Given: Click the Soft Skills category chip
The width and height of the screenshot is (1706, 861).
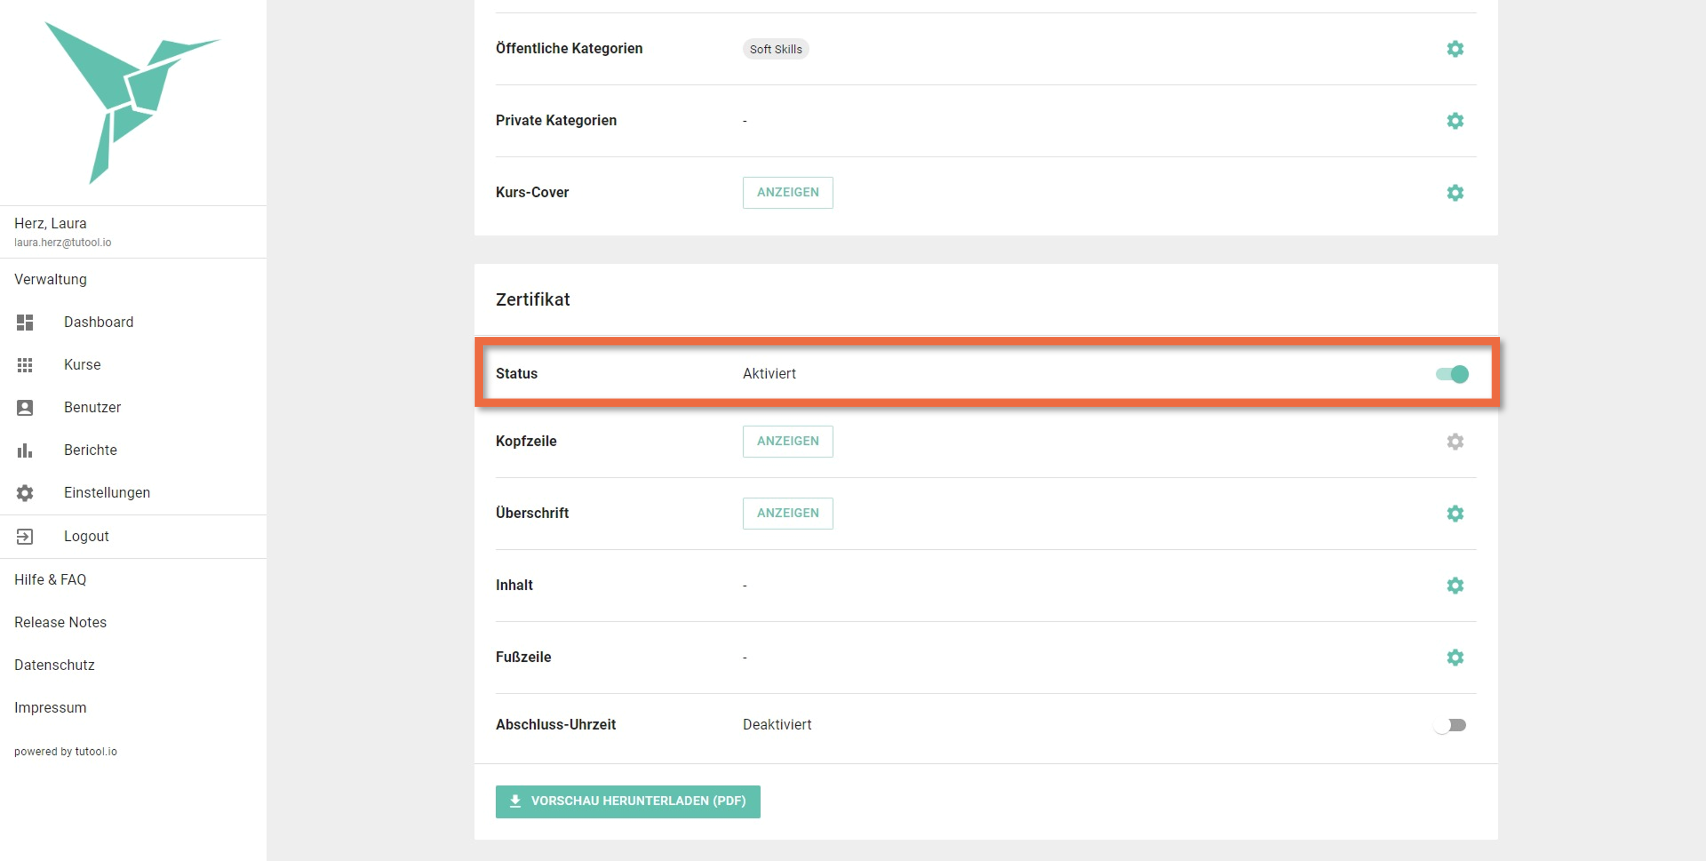Looking at the screenshot, I should point(775,49).
